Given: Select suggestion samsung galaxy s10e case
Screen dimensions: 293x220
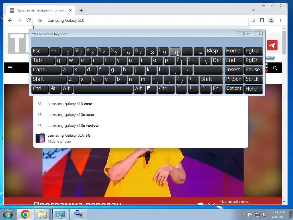Looking at the screenshot, I should pos(141,115).
